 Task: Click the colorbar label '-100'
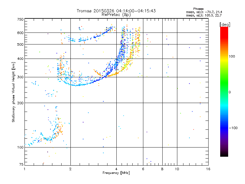(233, 128)
